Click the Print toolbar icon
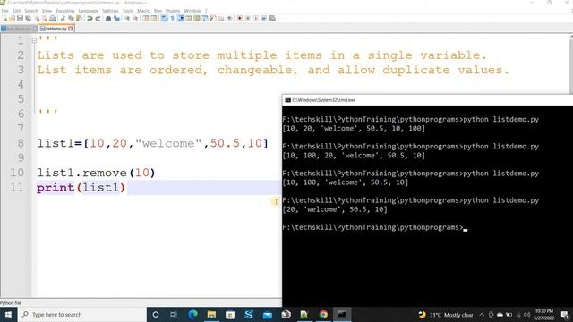This screenshot has height=322, width=573. [53, 18]
